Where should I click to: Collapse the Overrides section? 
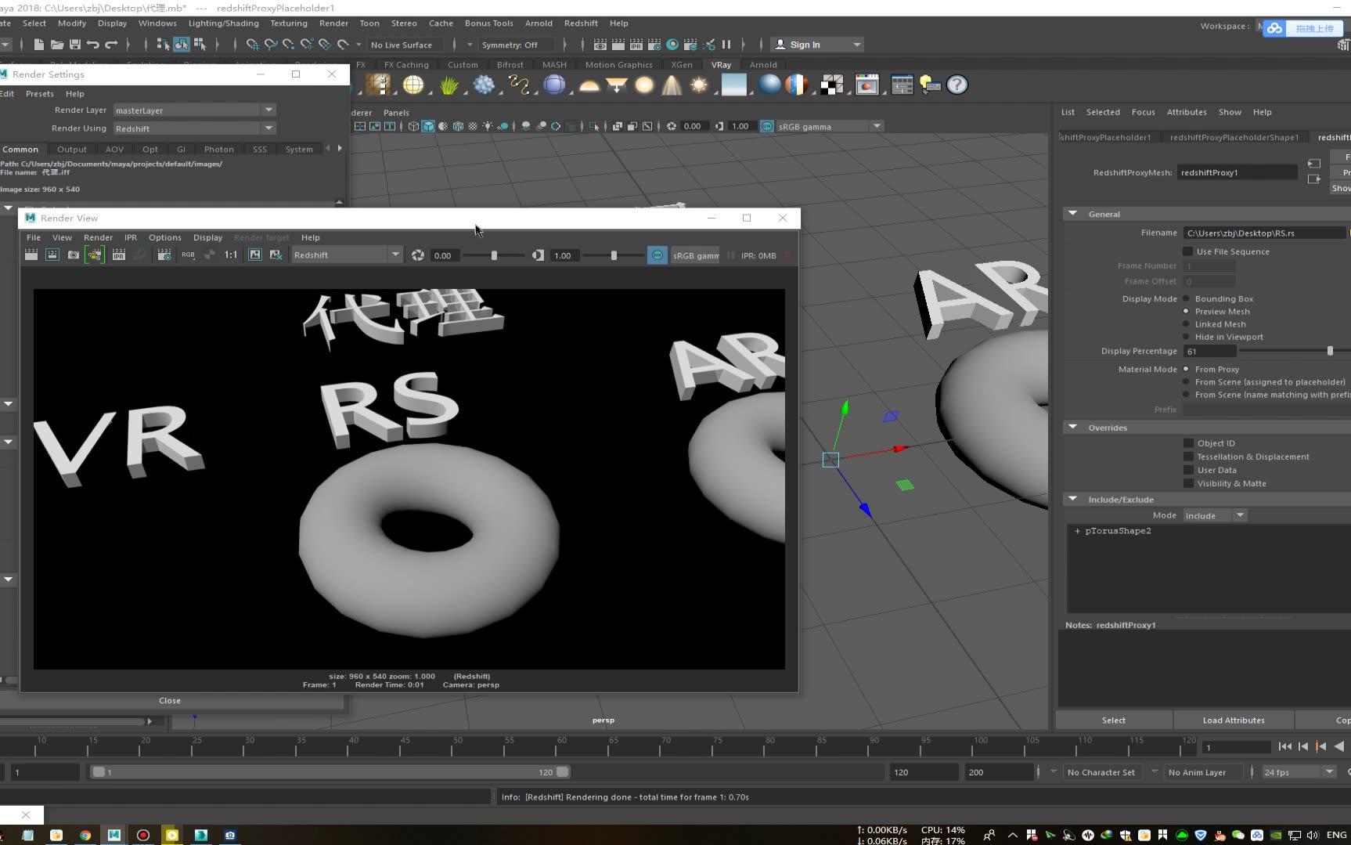pyautogui.click(x=1073, y=428)
